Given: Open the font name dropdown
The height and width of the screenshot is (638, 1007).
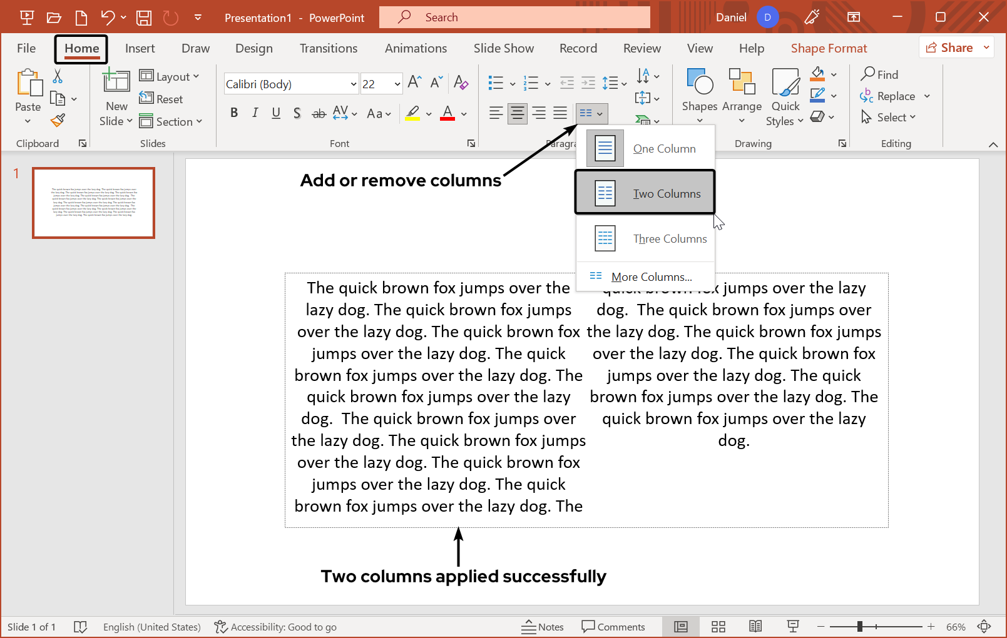Looking at the screenshot, I should tap(353, 84).
